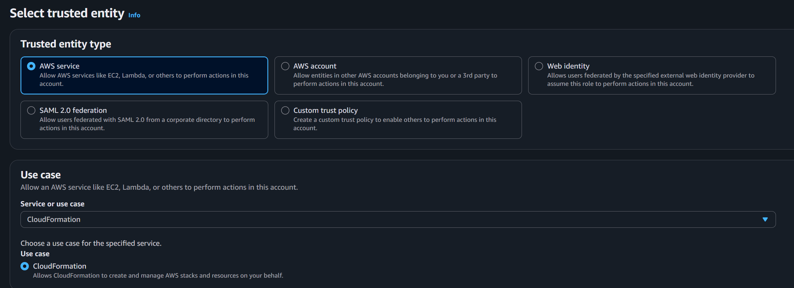
Task: Click the 'Service or use case' label
Action: point(52,204)
